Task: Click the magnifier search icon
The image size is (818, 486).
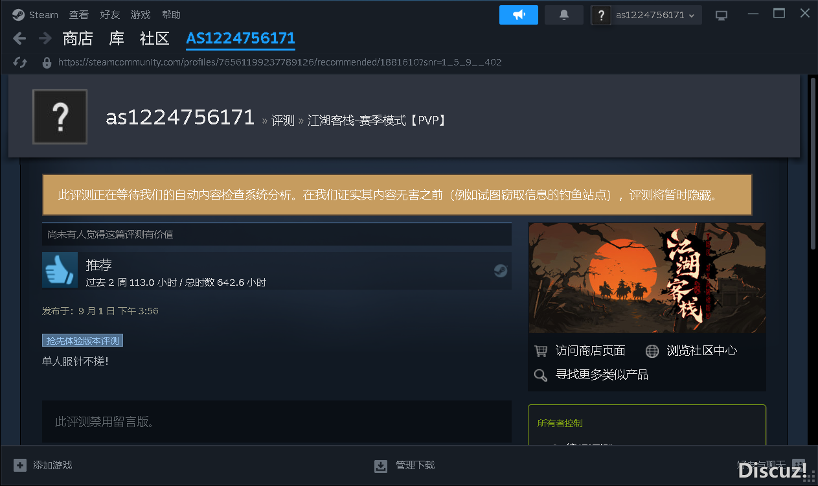Action: (541, 375)
